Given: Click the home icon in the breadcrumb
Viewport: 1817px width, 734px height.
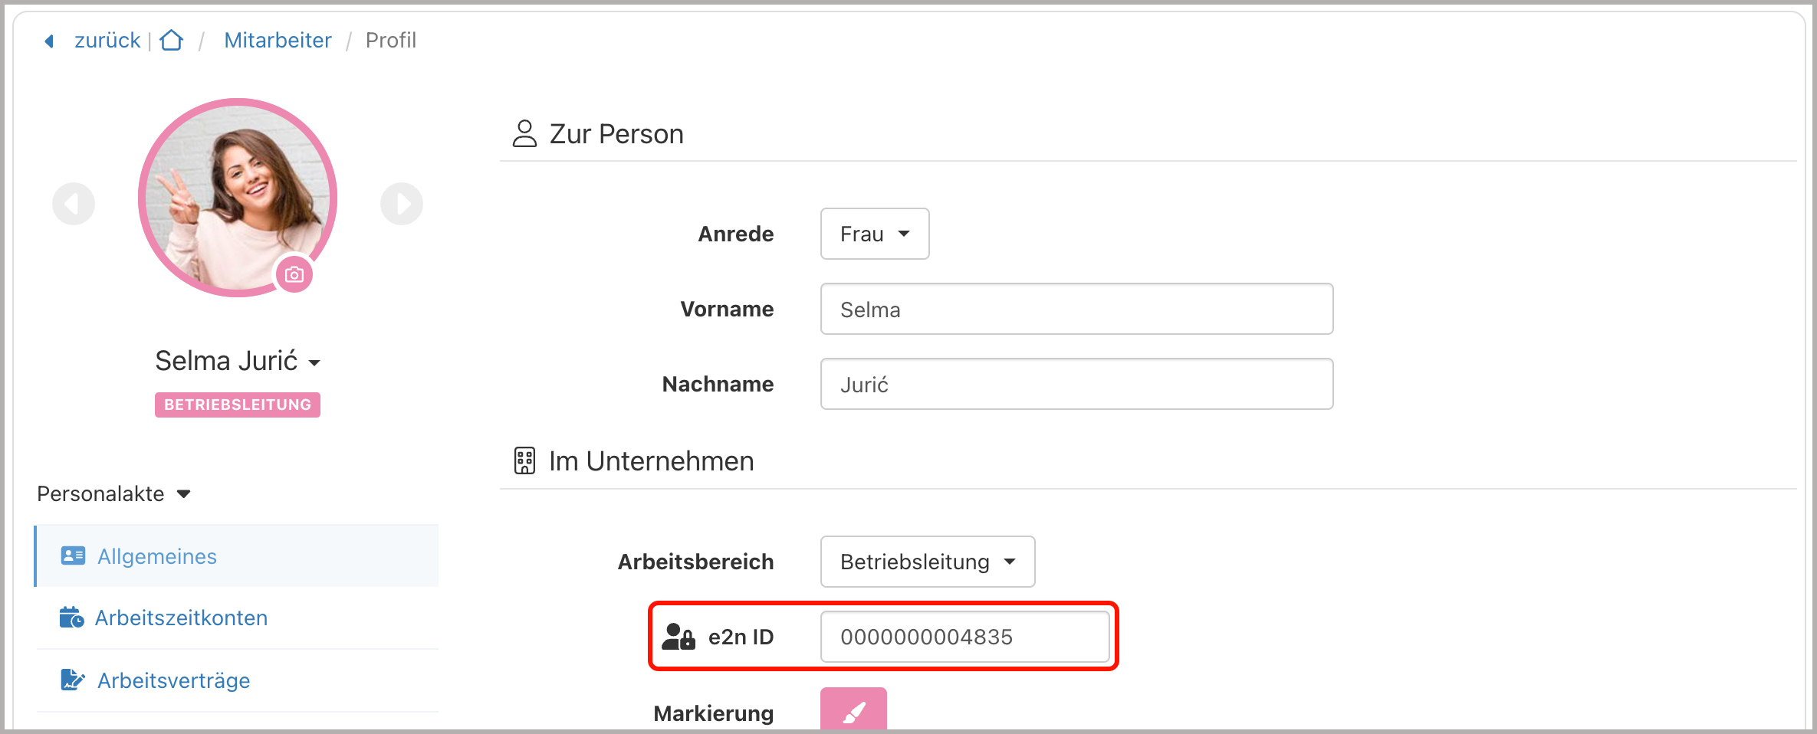Looking at the screenshot, I should click(x=171, y=40).
